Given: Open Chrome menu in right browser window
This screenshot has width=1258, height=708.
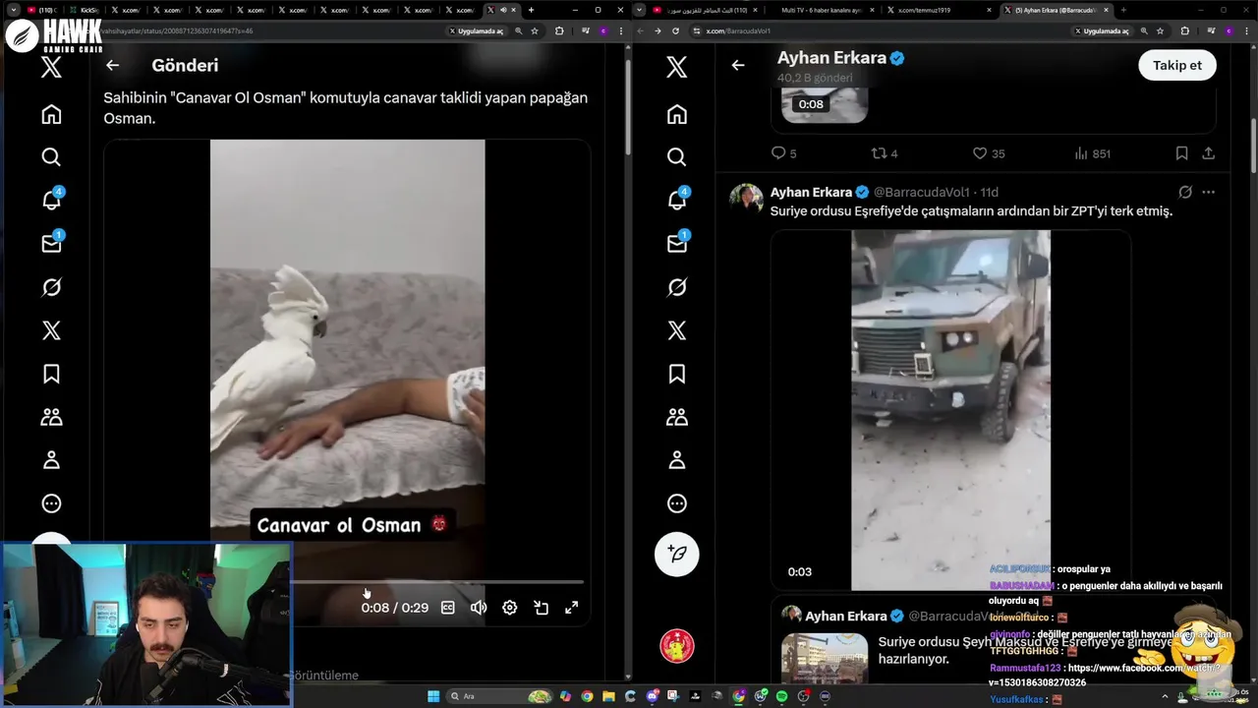Looking at the screenshot, I should tap(1248, 30).
